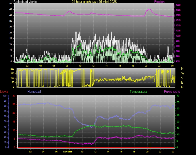The height and width of the screenshot is (155, 196).
Task: Click the top N compass letter
Action: coord(183,69)
